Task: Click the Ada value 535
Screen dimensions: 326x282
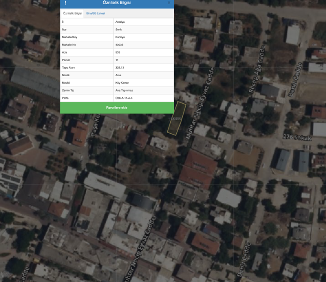Action: click(x=118, y=52)
